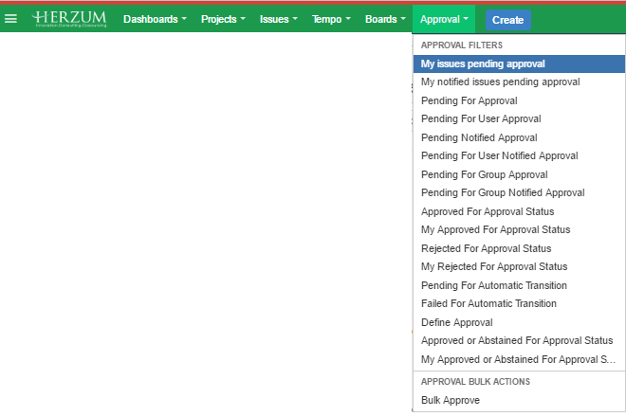Expand the Issues menu
The height and width of the screenshot is (417, 626).
(279, 19)
